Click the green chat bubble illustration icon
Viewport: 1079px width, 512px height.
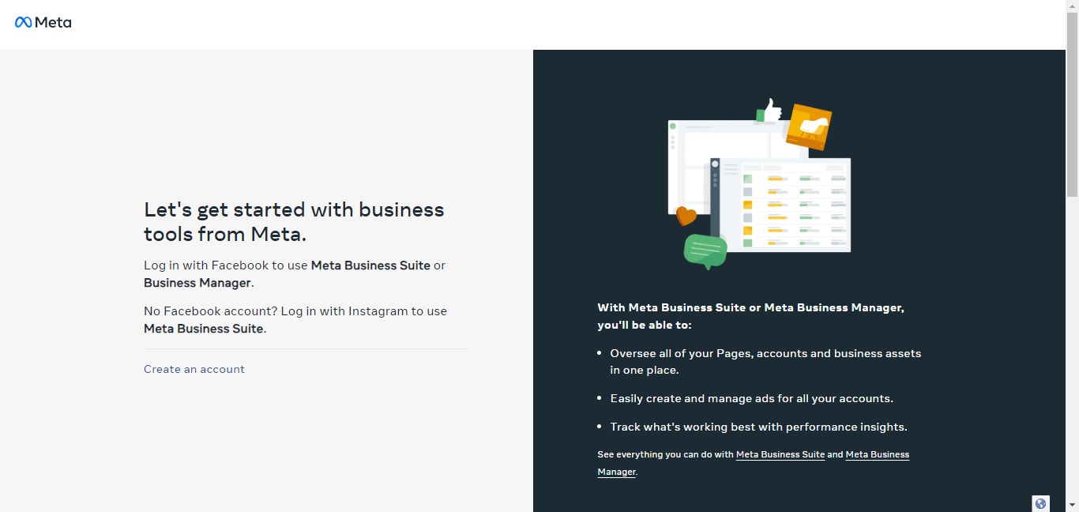tap(705, 251)
